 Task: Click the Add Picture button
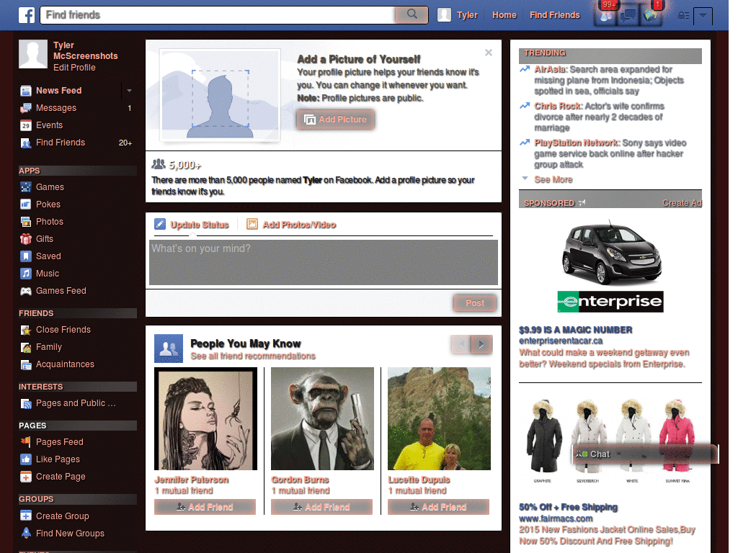[336, 120]
